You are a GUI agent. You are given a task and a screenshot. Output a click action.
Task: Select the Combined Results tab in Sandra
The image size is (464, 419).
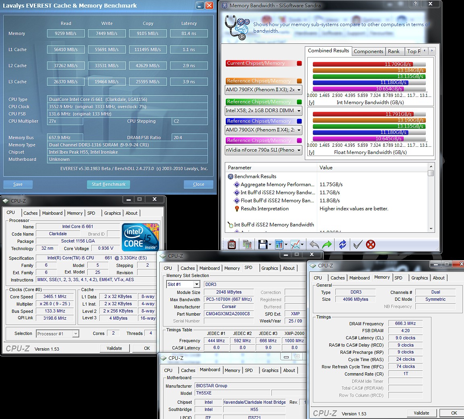[x=328, y=51]
